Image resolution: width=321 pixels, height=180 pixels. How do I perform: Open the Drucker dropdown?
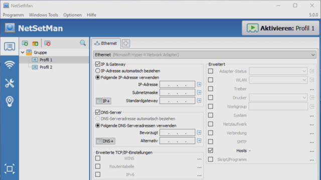click(278, 97)
